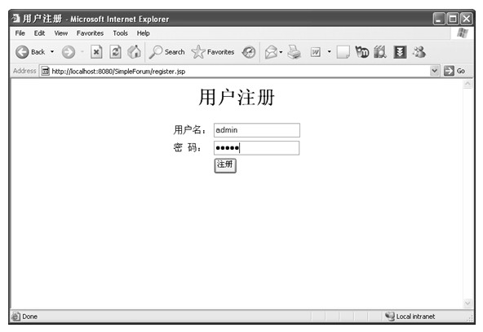Screen dimensions: 483x332
Task: Open the Search toolbar button
Action: (167, 52)
